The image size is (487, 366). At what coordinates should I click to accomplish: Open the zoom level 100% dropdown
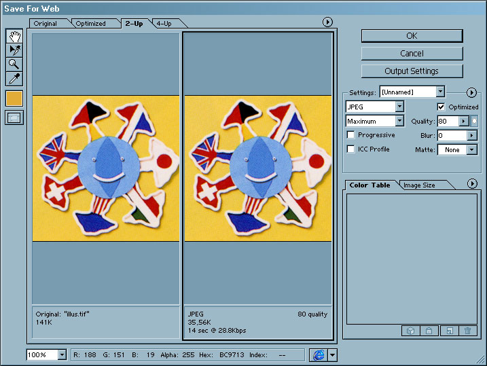point(62,354)
